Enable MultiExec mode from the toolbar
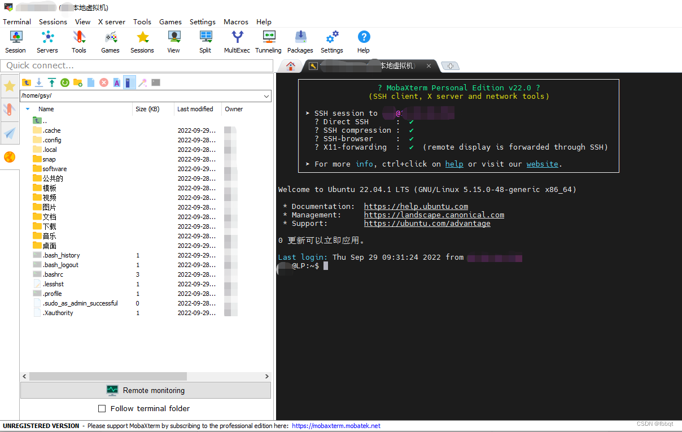Image resolution: width=682 pixels, height=432 pixels. click(x=237, y=42)
